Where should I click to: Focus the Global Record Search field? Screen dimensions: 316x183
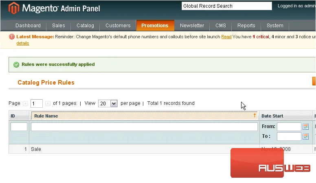227,6
